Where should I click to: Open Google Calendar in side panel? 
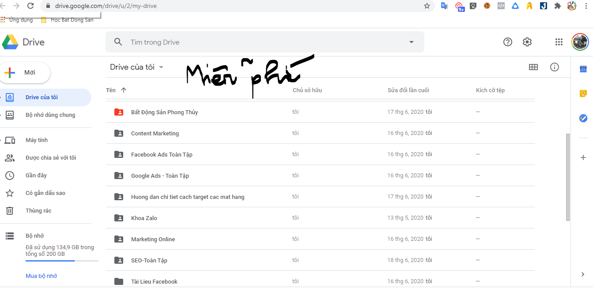[583, 69]
